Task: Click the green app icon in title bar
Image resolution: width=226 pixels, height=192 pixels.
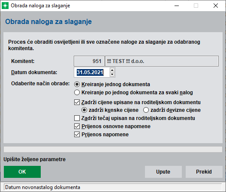Action: [x=5, y=6]
